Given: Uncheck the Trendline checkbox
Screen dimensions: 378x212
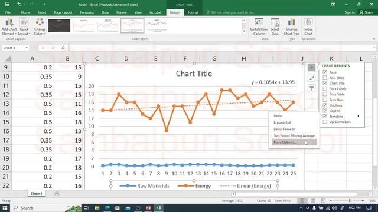Looking at the screenshot, I should (x=325, y=117).
